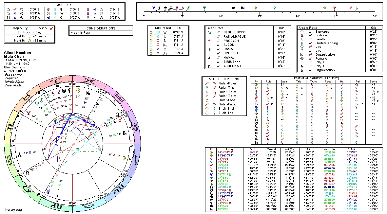Click the MUT RECEPTIONS table header
The height and width of the screenshot is (214, 387).
point(224,79)
